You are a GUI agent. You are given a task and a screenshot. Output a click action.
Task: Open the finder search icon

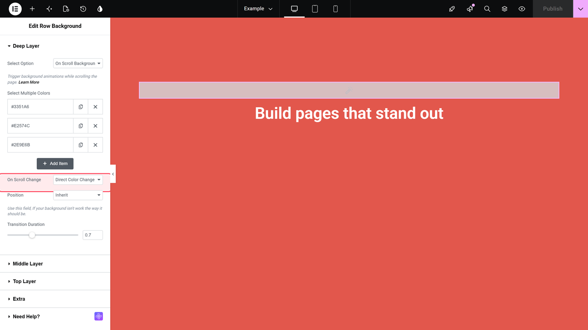(x=487, y=9)
